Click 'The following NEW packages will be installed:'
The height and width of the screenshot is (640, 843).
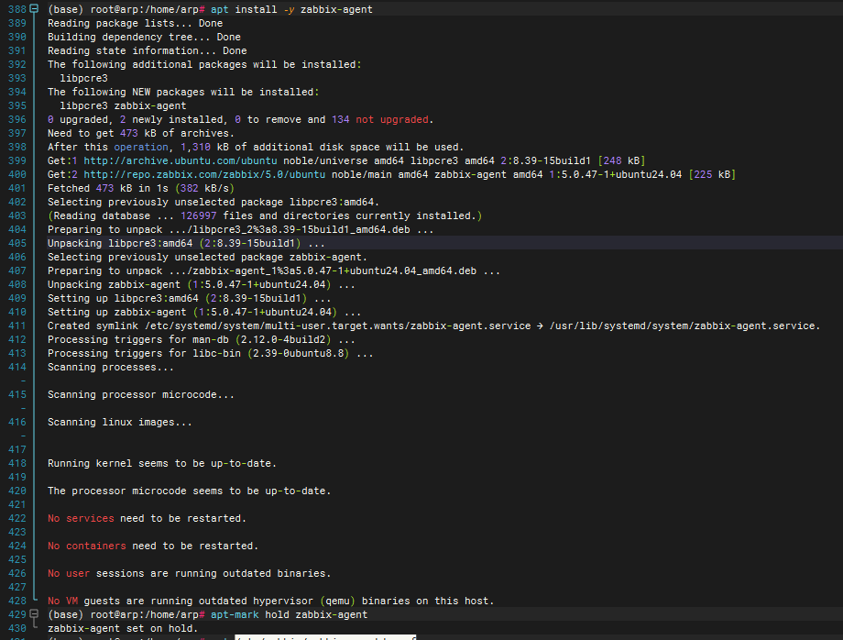183,92
